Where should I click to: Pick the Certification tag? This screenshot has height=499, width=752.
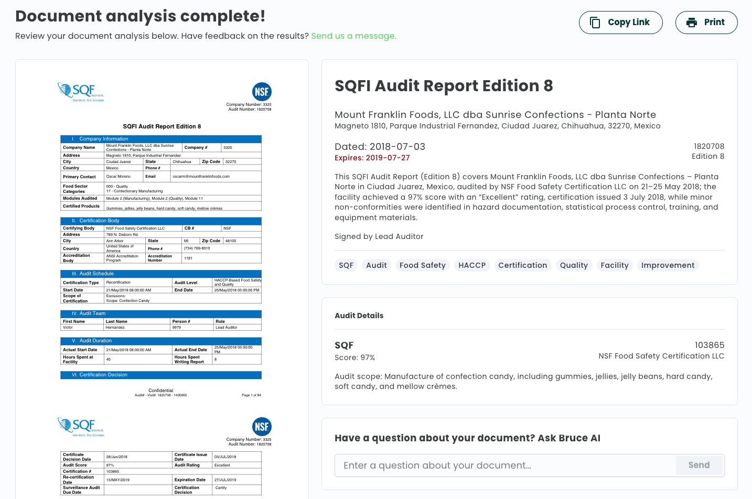point(522,265)
